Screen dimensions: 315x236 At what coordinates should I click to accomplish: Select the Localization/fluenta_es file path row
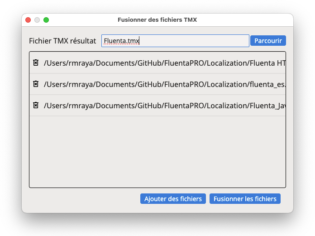point(157,84)
